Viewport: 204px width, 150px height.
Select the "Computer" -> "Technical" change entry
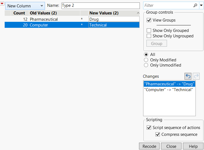click(169, 90)
